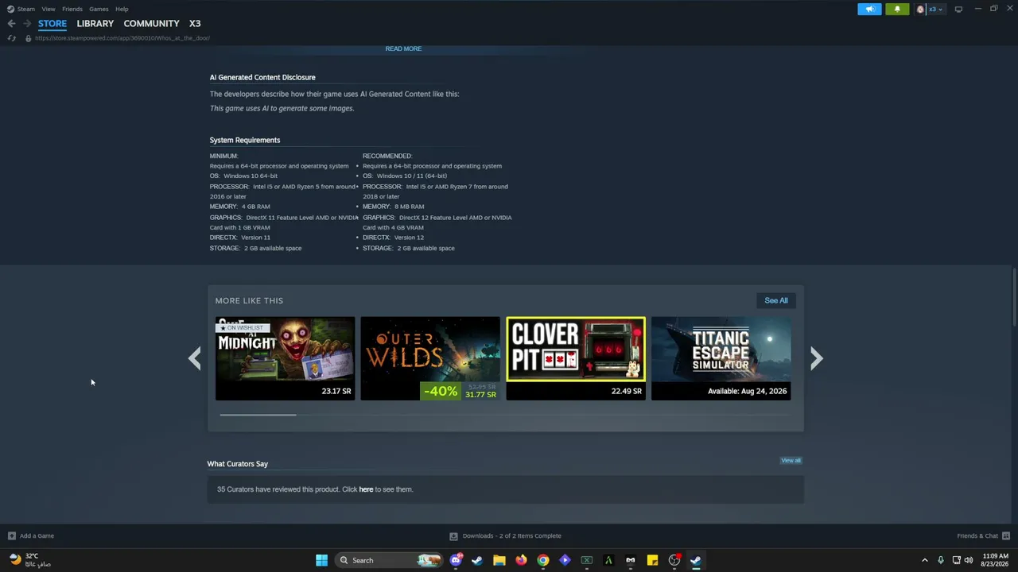Click the Windows taskbar Search box
This screenshot has height=572, width=1018.
point(389,560)
